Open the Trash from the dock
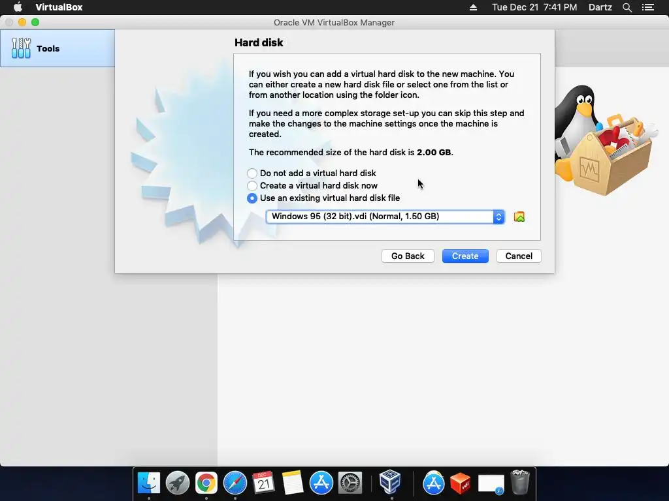669x501 pixels. coord(519,482)
